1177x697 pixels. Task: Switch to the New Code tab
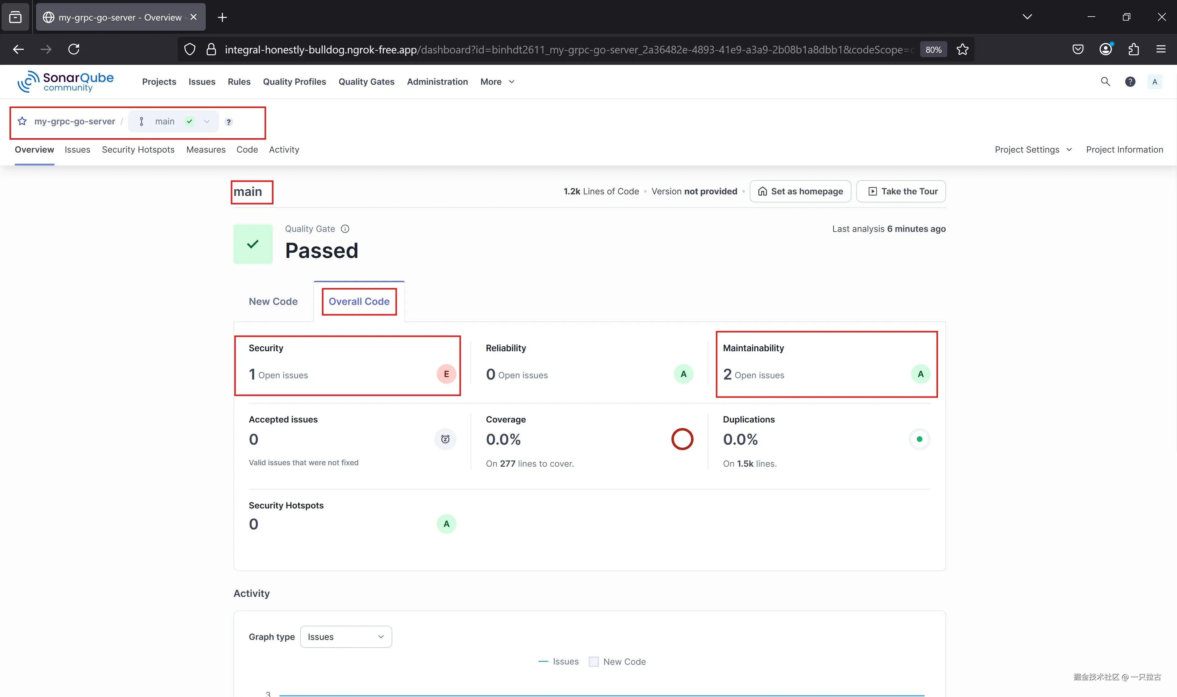click(x=273, y=302)
